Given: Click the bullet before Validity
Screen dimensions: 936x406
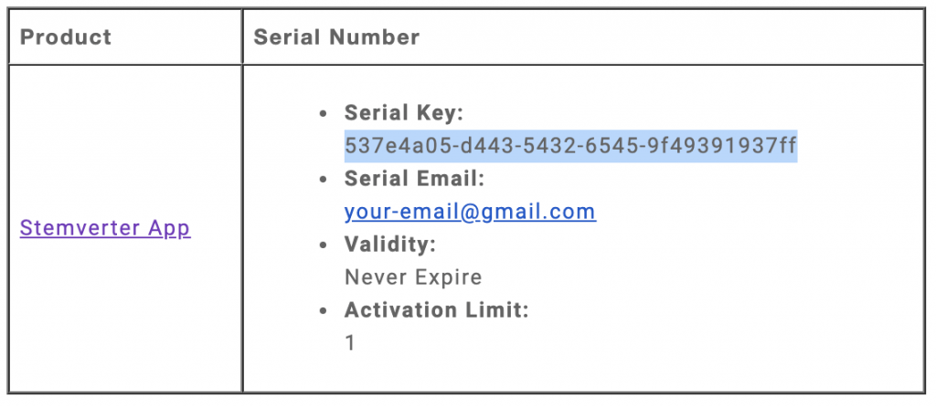Looking at the screenshot, I should [x=323, y=245].
